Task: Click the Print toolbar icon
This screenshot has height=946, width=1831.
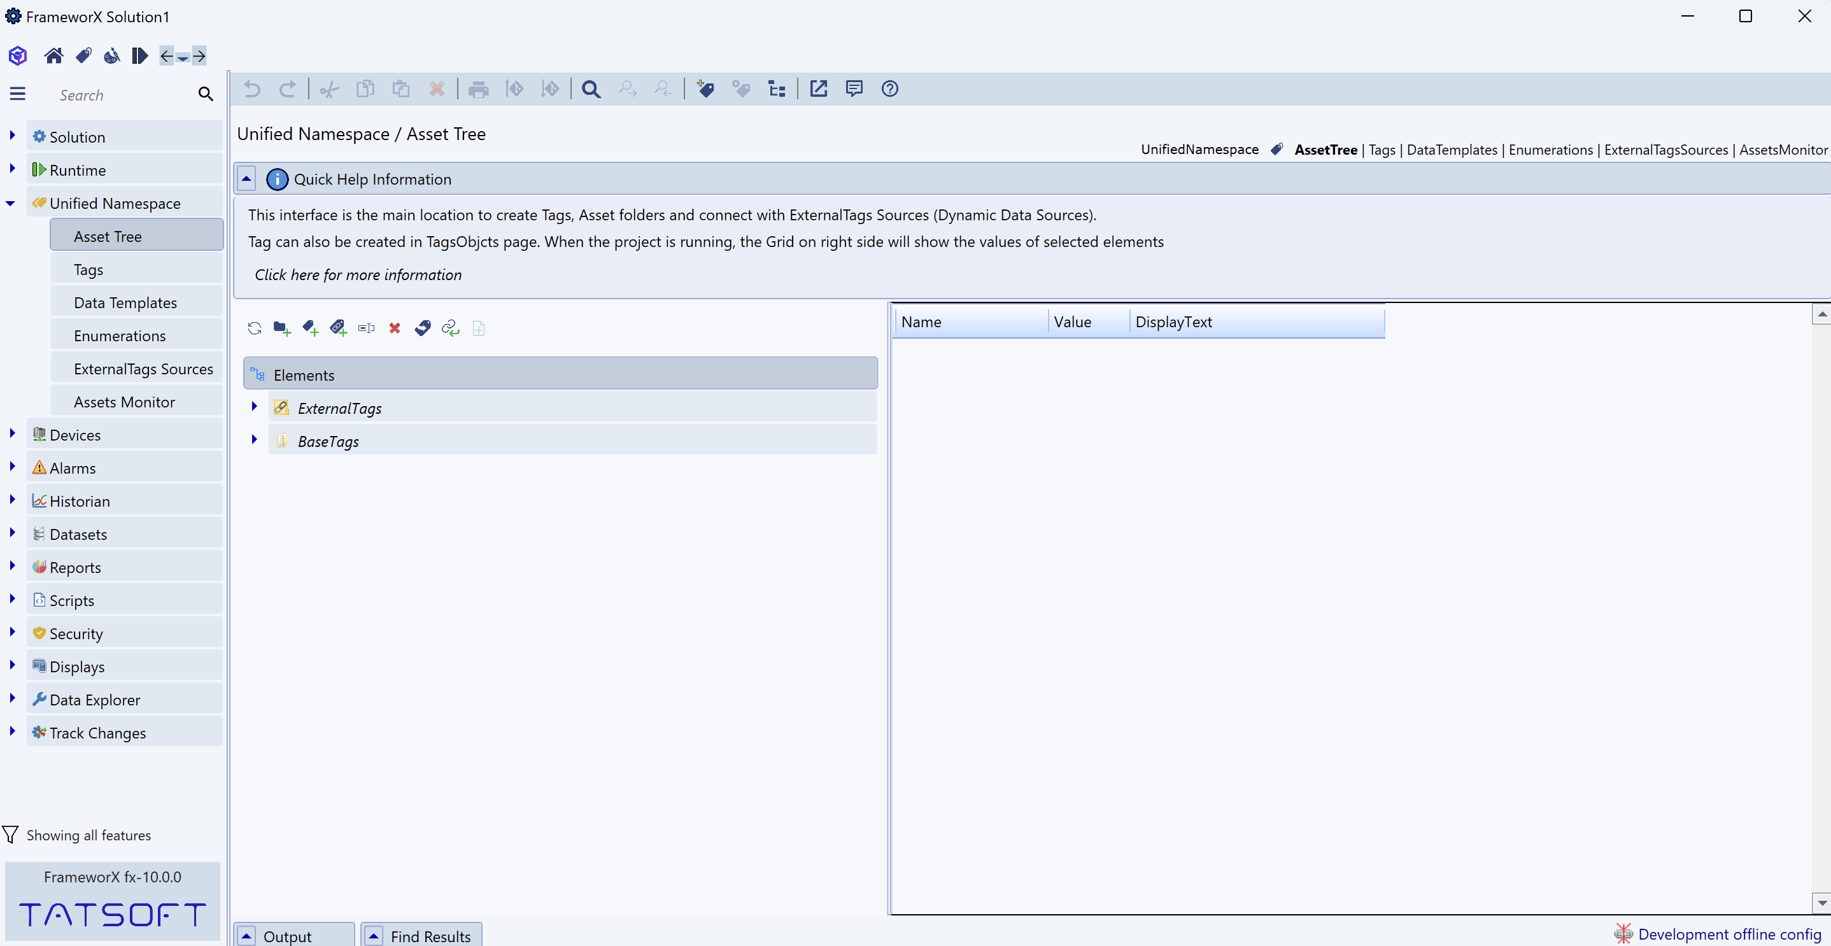Action: click(478, 89)
